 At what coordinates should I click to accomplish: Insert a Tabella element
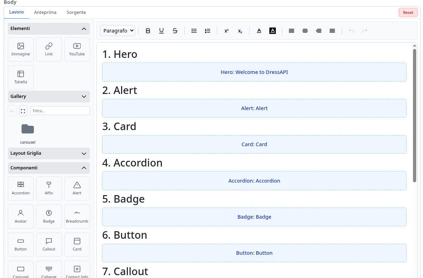[x=20, y=77]
